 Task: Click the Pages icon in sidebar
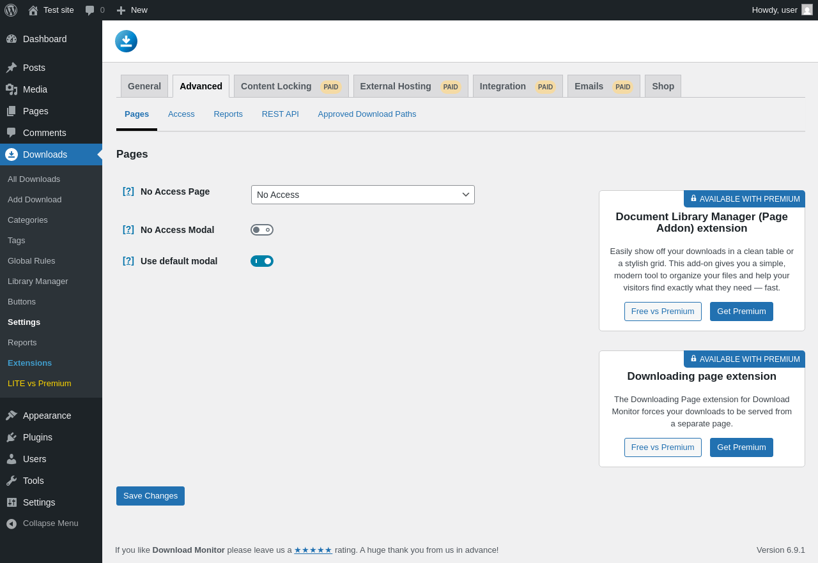pos(12,111)
